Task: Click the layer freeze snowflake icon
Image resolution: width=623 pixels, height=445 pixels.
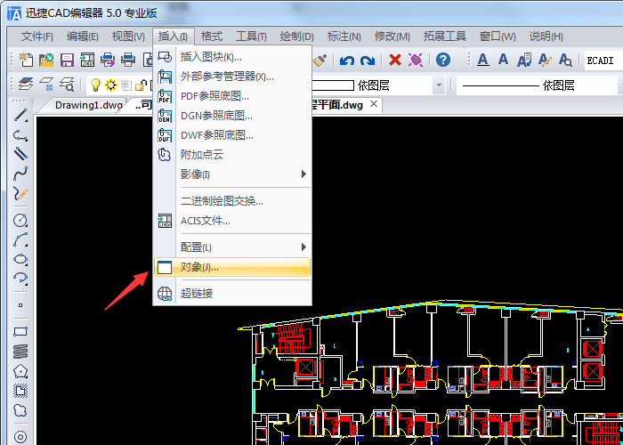Action: pyautogui.click(x=46, y=85)
